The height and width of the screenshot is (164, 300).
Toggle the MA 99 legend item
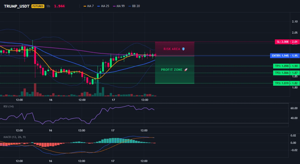pyautogui.click(x=119, y=6)
